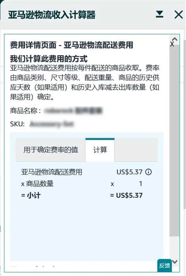Screen dimensions: 186x276
Task: Close the 亚马逊物流收入计算器 window
Action: coord(179,14)
